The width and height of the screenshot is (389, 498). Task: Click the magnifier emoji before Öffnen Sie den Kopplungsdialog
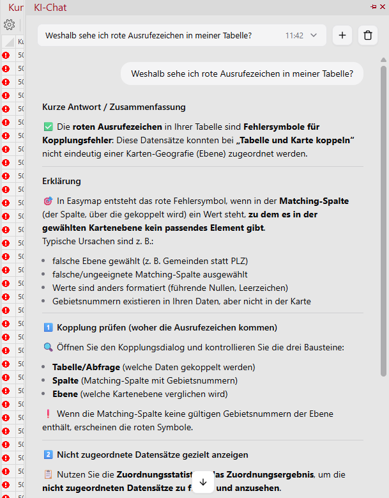(49, 347)
